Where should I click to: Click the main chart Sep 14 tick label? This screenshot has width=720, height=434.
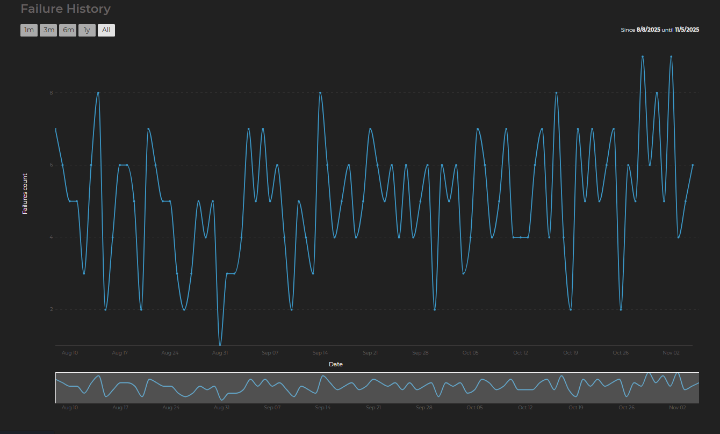point(320,353)
